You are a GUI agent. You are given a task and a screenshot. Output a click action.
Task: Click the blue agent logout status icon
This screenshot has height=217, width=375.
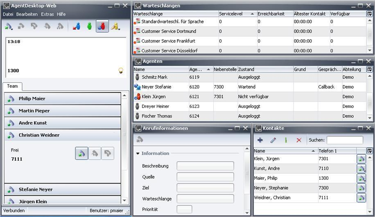coord(76,26)
